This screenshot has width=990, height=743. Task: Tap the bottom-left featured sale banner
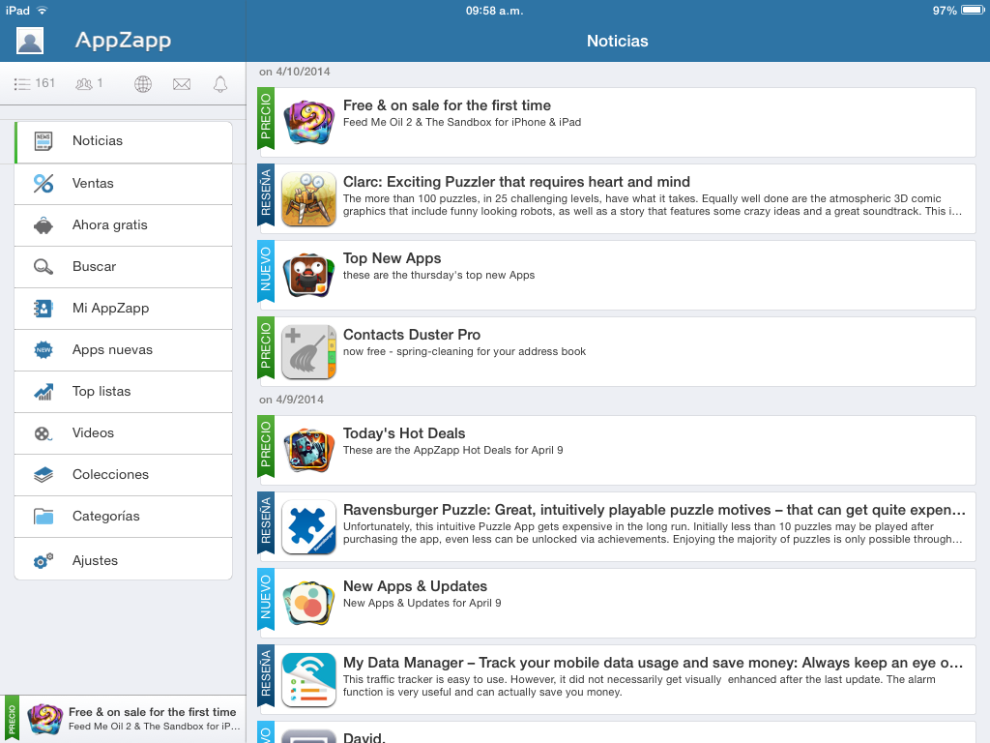pos(123,719)
